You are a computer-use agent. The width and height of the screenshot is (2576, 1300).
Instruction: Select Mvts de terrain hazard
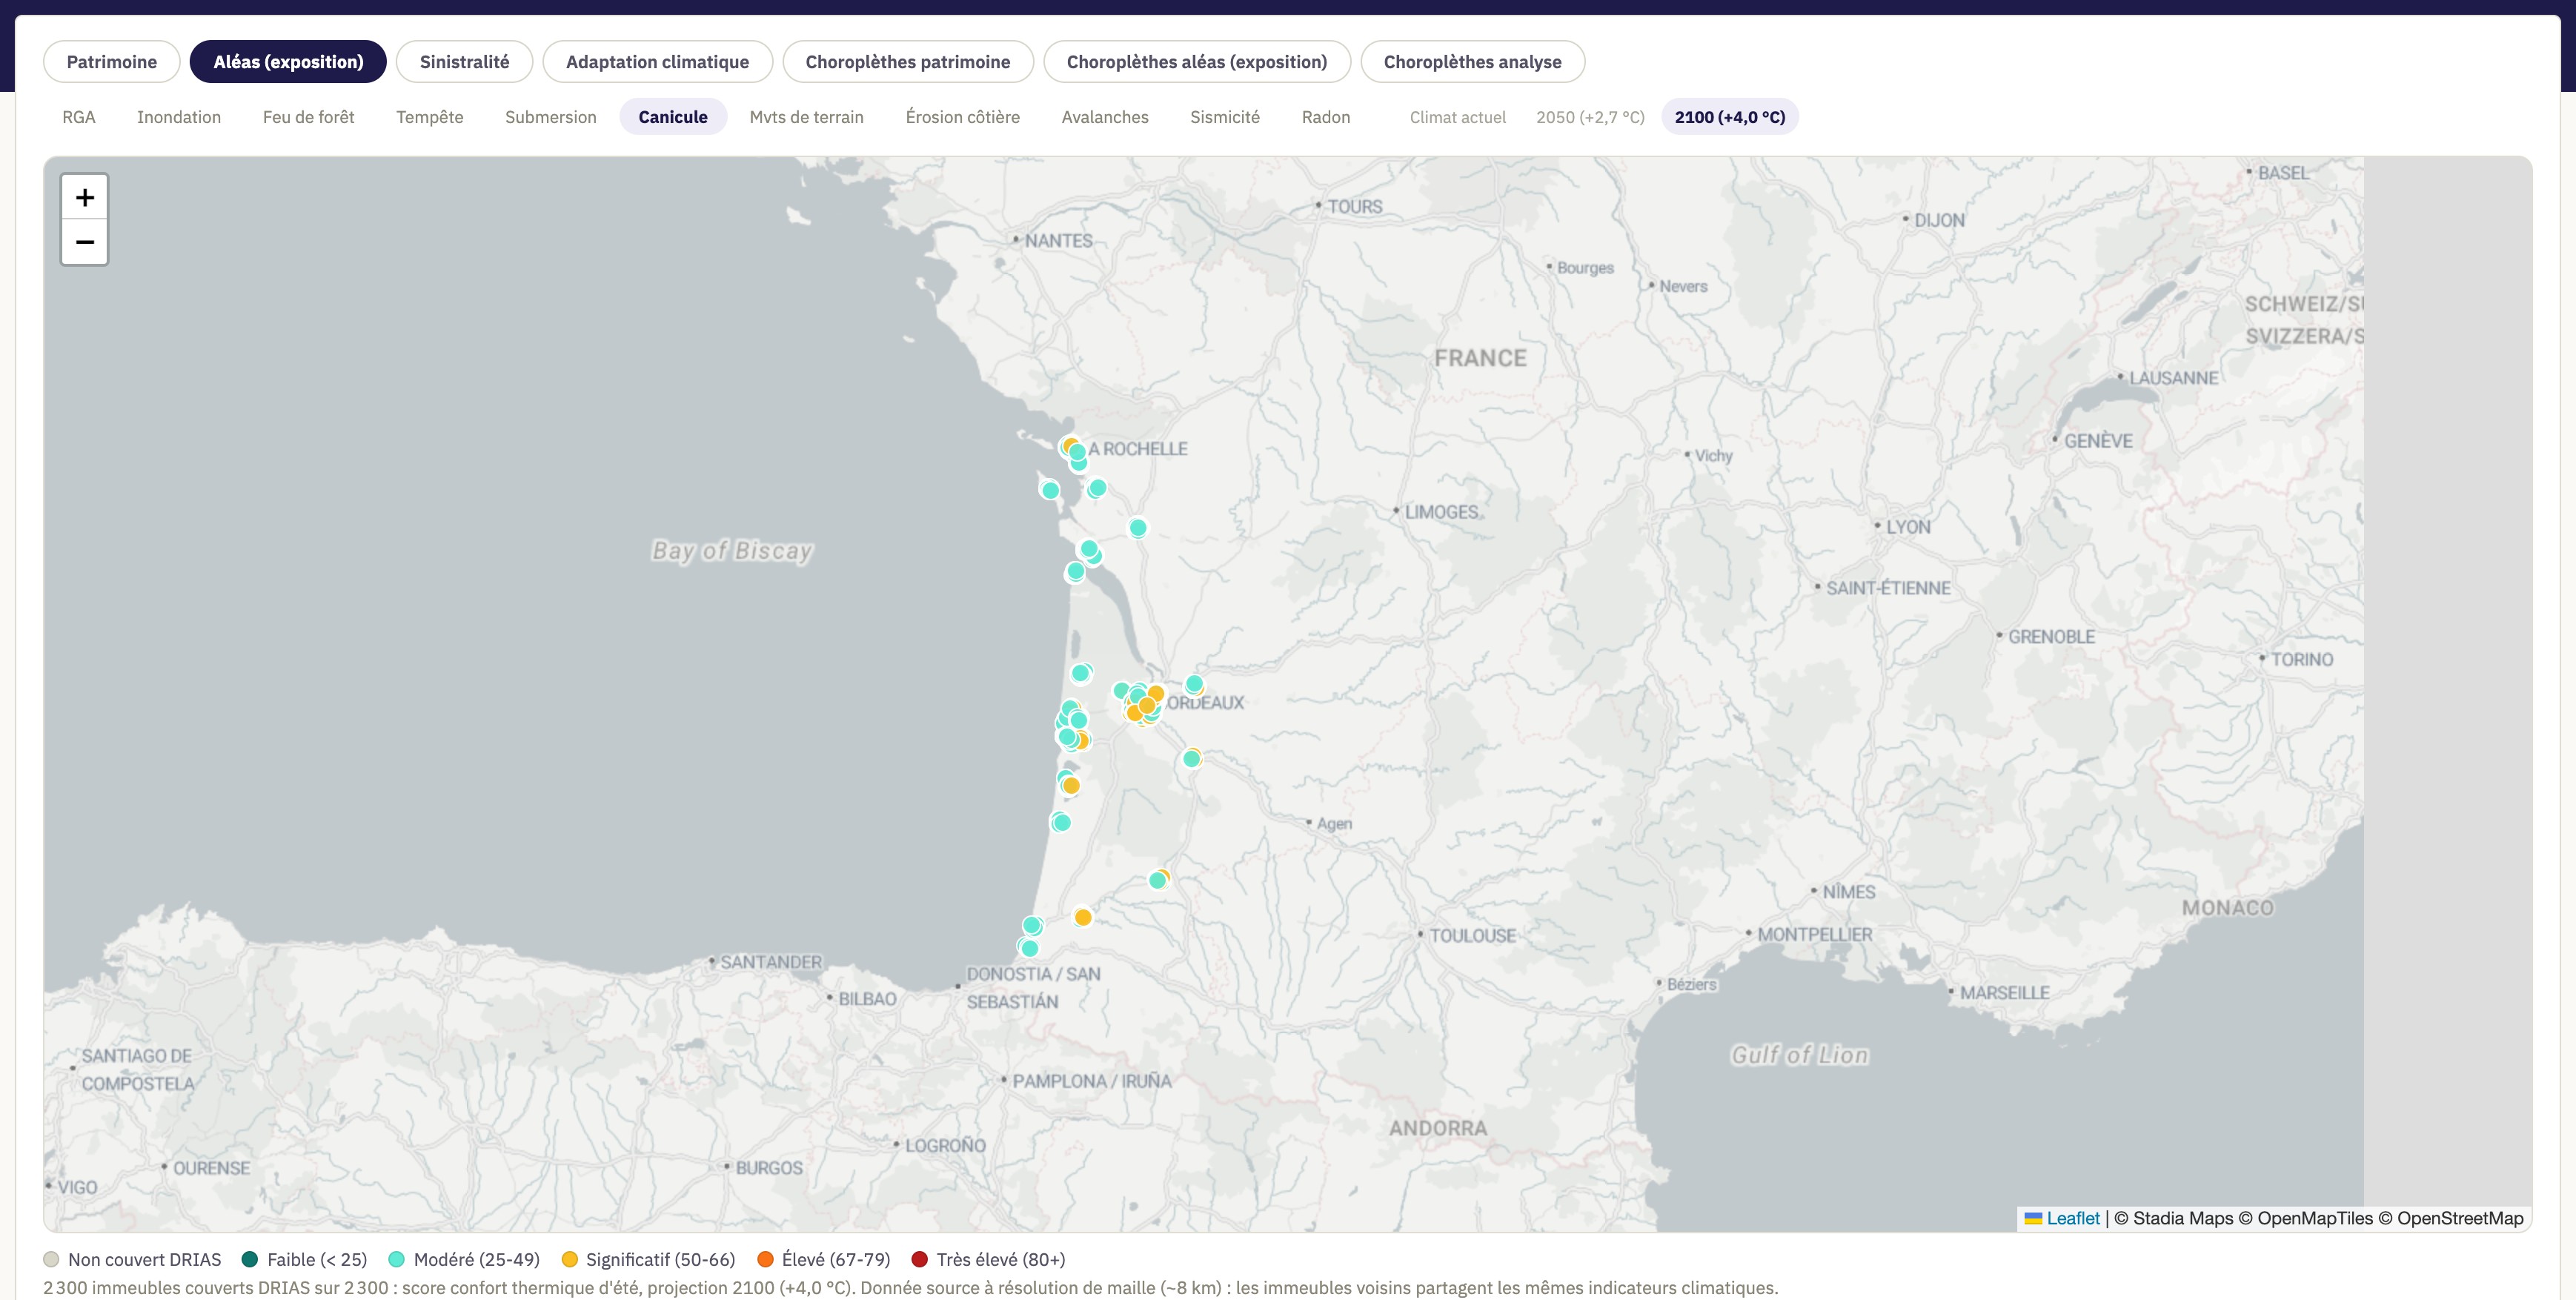tap(806, 117)
